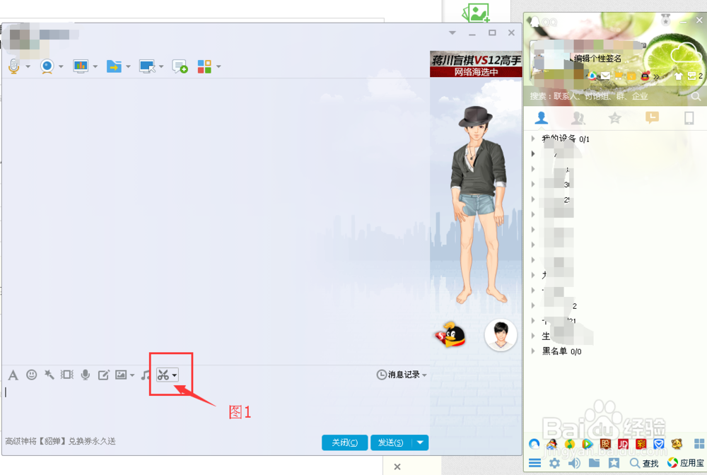The height and width of the screenshot is (475, 707).
Task: Open the apps grid icon in chat toolbar
Action: 204,66
